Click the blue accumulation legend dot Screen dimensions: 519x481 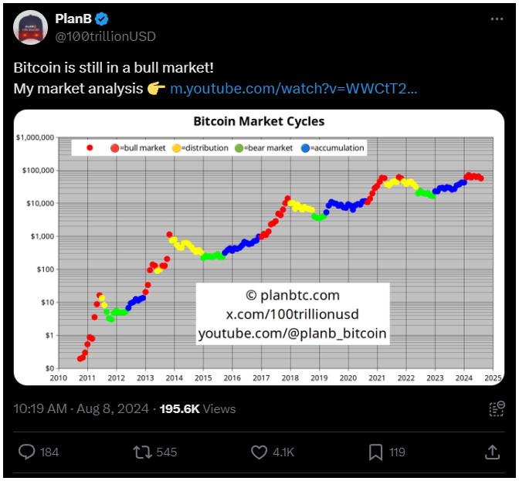305,147
